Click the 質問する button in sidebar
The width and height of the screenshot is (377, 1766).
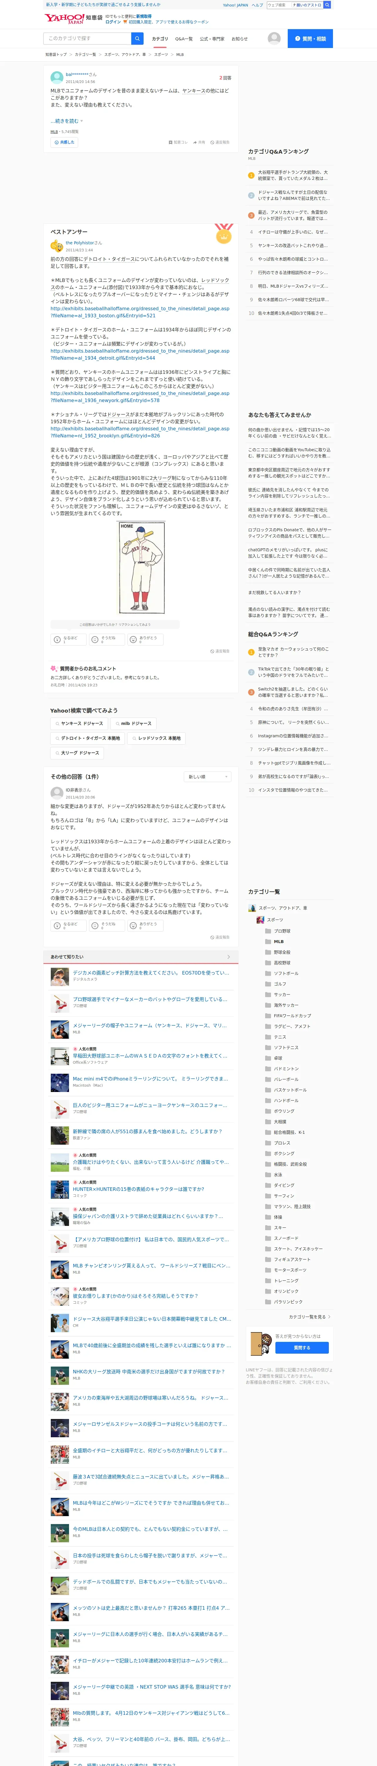pyautogui.click(x=302, y=1348)
